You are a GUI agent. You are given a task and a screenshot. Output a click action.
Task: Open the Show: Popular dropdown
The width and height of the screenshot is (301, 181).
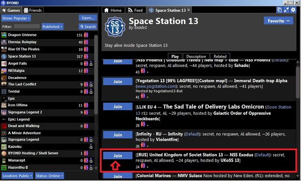coord(16,18)
